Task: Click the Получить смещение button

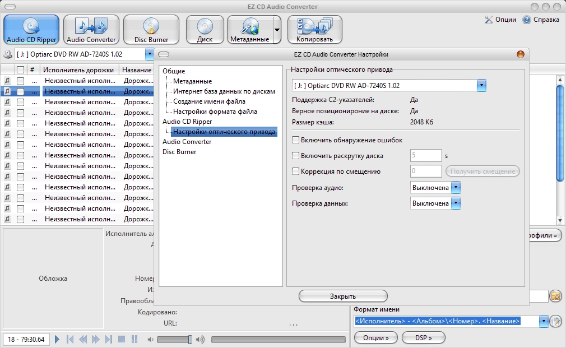Action: (x=483, y=171)
